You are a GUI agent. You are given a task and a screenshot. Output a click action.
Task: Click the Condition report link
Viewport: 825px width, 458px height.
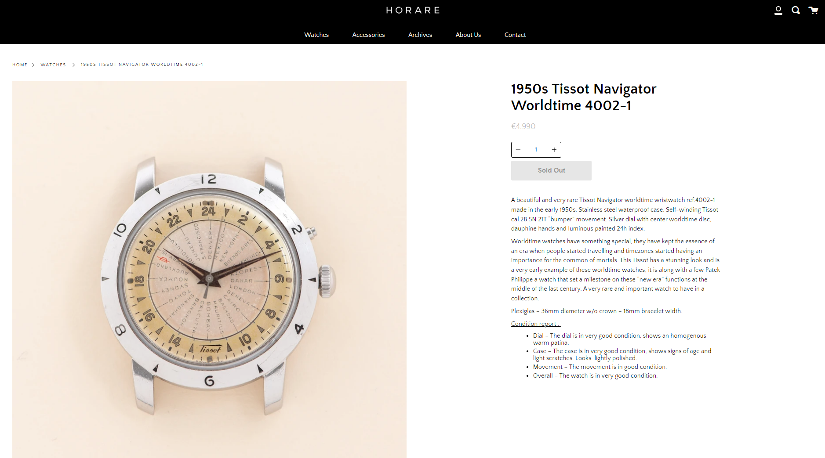tap(536, 324)
